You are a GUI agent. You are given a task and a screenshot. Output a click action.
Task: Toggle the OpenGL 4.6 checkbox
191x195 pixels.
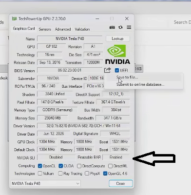(x=105, y=174)
